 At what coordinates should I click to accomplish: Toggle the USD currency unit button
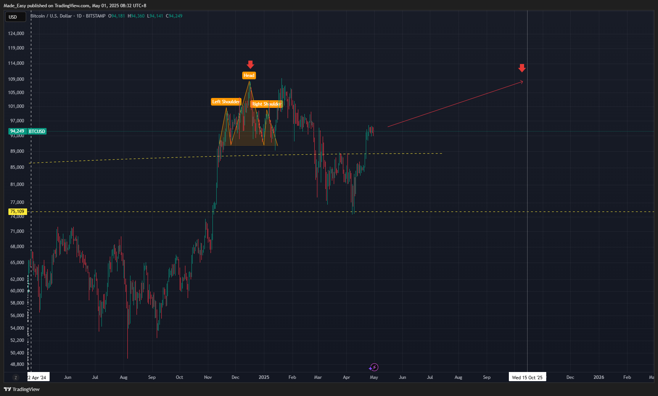(x=15, y=17)
